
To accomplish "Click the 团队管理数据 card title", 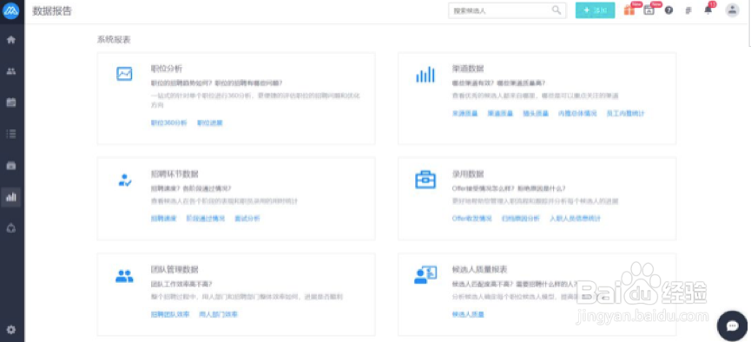I will 175,270.
